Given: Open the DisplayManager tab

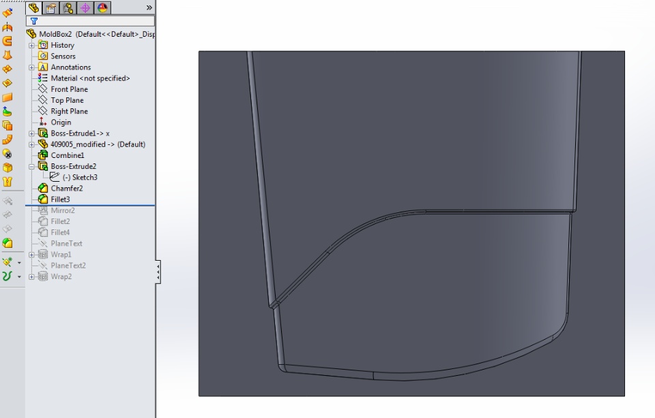Looking at the screenshot, I should click(x=102, y=8).
